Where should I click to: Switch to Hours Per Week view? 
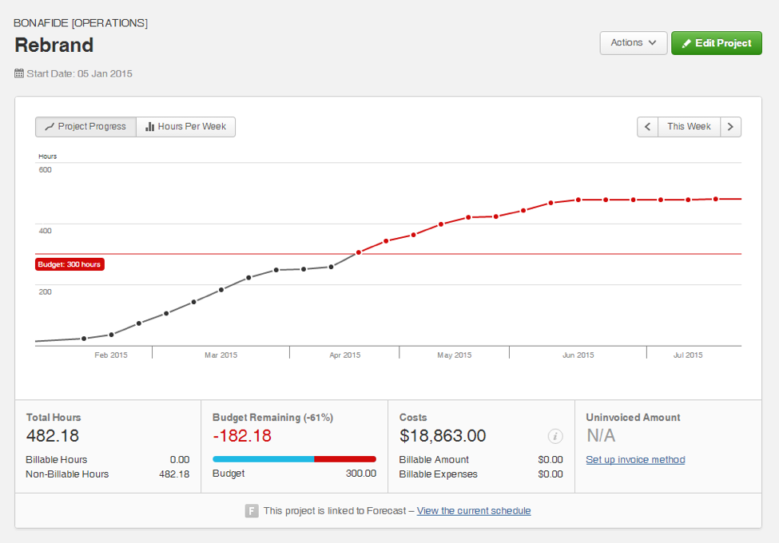[x=185, y=127]
